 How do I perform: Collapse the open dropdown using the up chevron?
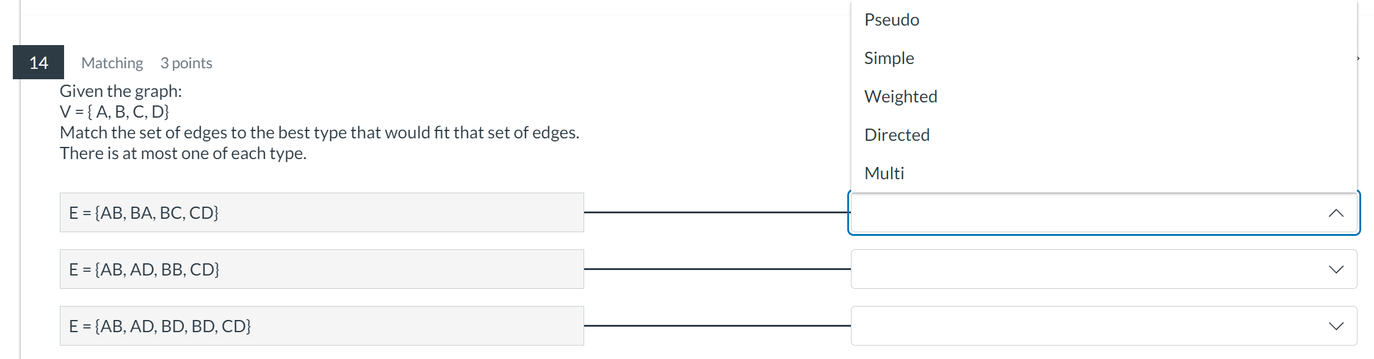(x=1336, y=213)
